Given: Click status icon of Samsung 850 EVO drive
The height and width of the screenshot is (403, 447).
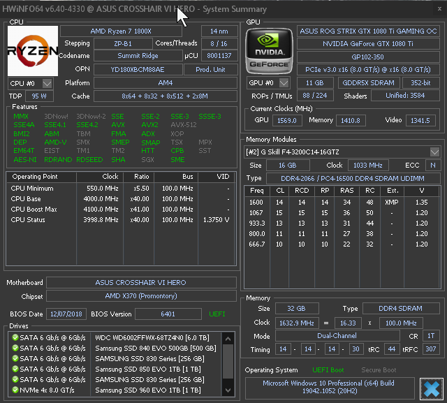Looking at the screenshot, I should 15,369.
